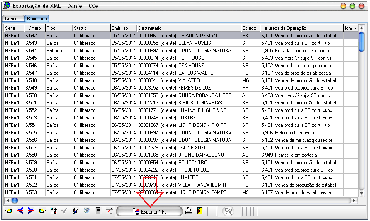Select the VIALAZER row
Screen dimensions: 370x221
[181, 80]
